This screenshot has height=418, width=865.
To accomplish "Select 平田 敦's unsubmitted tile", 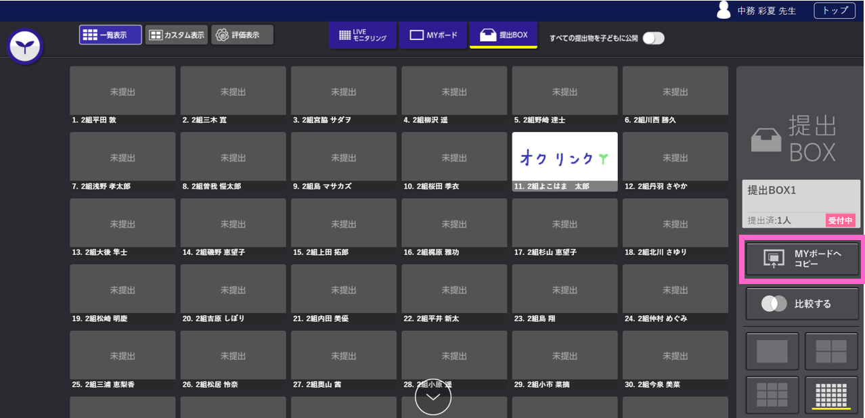I will click(x=123, y=91).
